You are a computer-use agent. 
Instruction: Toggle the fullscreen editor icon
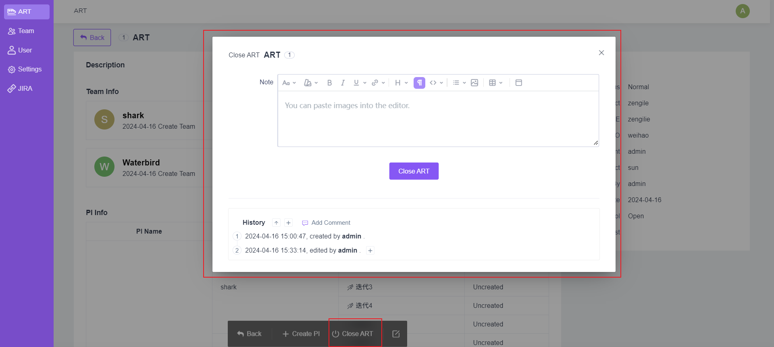(519, 83)
